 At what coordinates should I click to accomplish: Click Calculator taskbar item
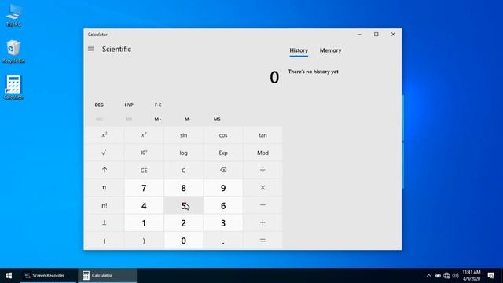pos(107,276)
